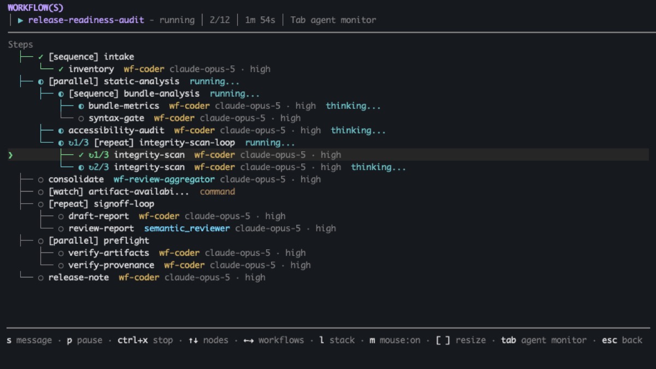Click the pending circle beside consolidate
This screenshot has height=369, width=656.
pyautogui.click(x=41, y=179)
